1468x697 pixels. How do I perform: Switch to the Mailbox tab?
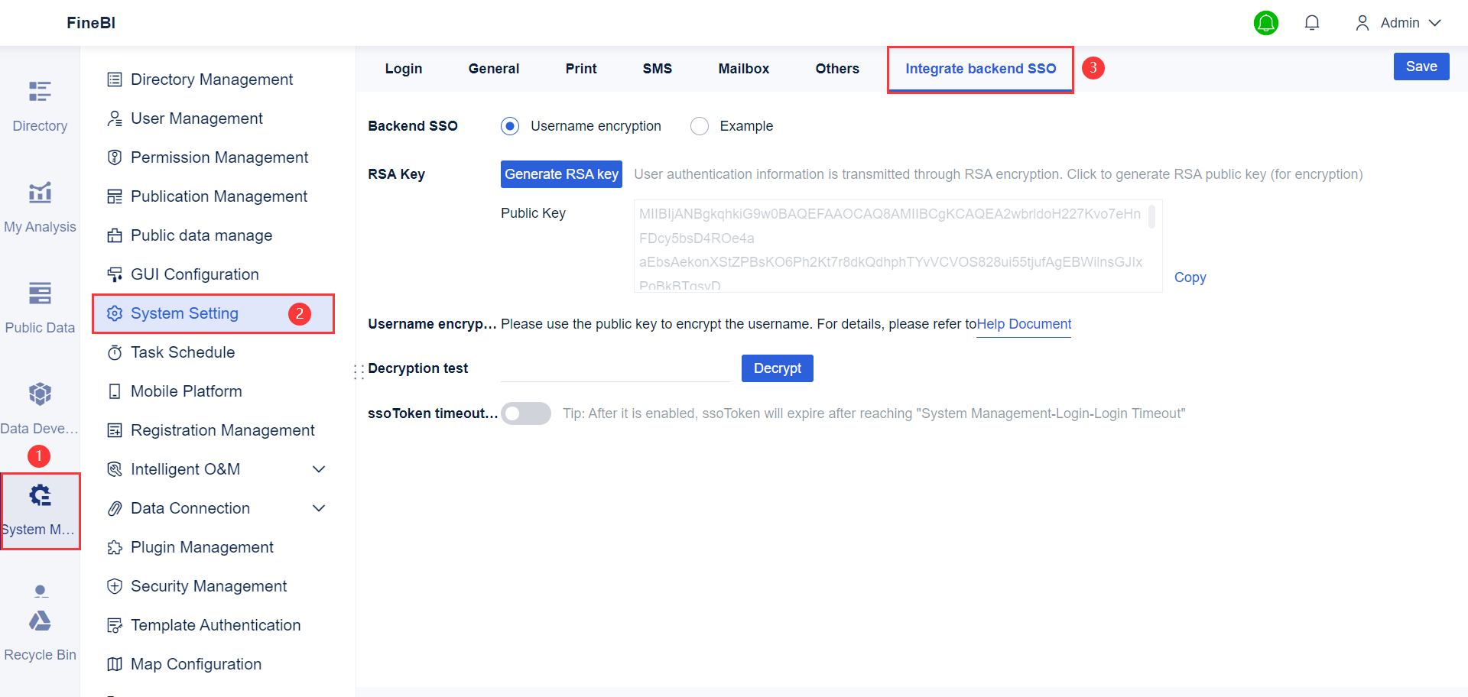coord(743,68)
